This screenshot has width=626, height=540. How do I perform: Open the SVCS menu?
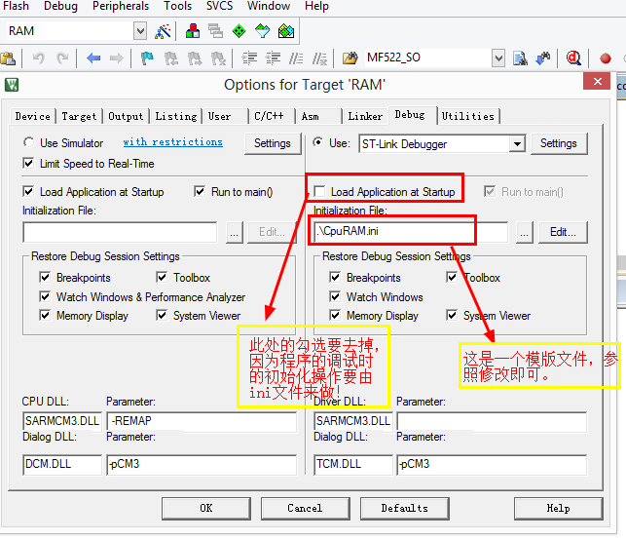point(219,6)
